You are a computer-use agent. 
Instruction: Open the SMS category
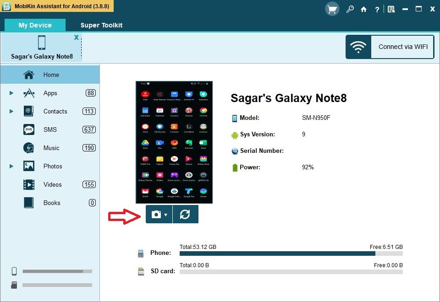pyautogui.click(x=50, y=129)
